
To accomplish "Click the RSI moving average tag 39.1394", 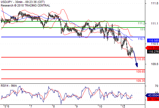I will pos(153,99).
